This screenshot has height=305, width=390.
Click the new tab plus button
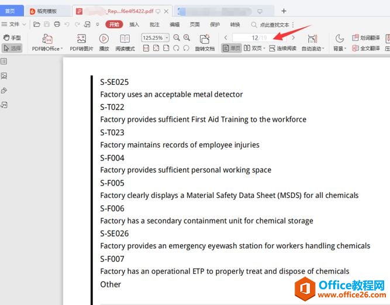click(284, 11)
